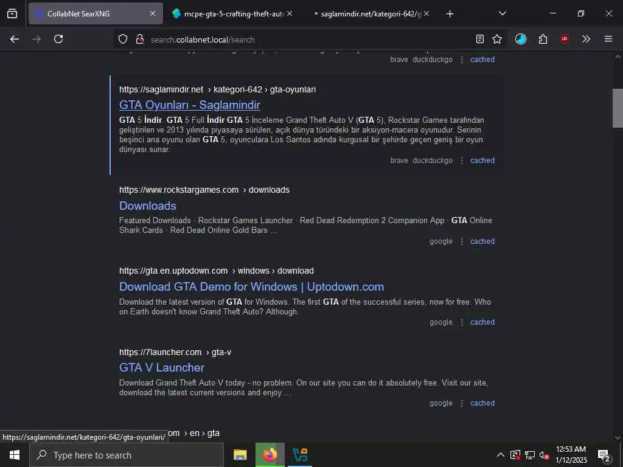Open the Firefox View button
623x467 pixels.
pyautogui.click(x=12, y=13)
